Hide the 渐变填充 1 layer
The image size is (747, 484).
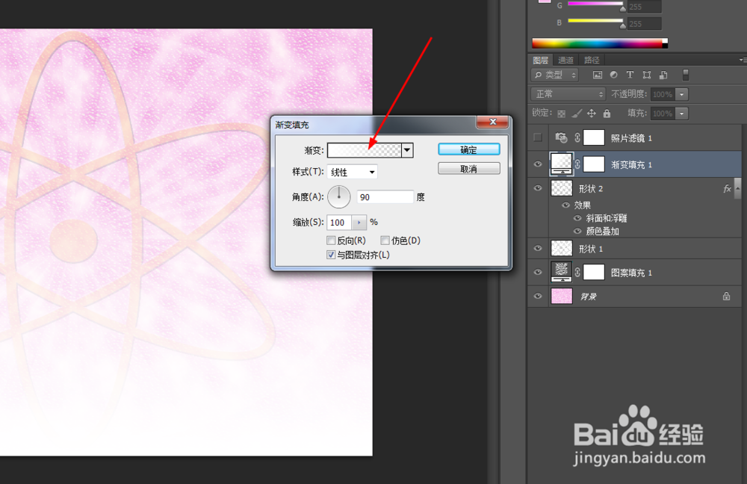point(538,164)
